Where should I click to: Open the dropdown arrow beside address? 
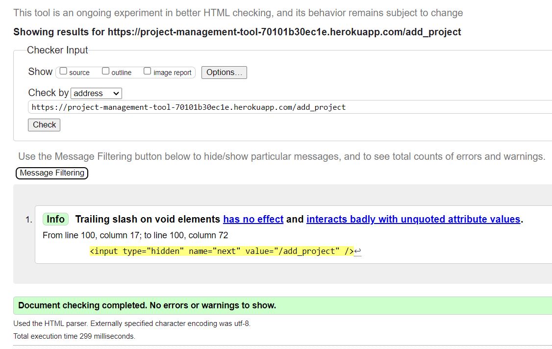(116, 93)
